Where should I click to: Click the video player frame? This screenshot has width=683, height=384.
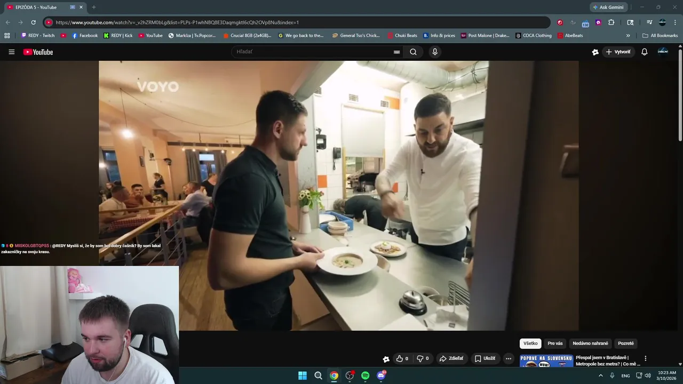[x=338, y=195]
